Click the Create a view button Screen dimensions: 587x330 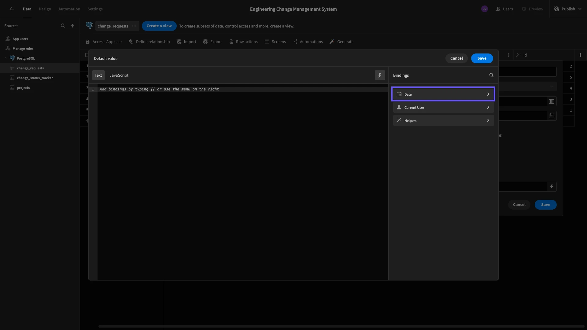pyautogui.click(x=159, y=26)
